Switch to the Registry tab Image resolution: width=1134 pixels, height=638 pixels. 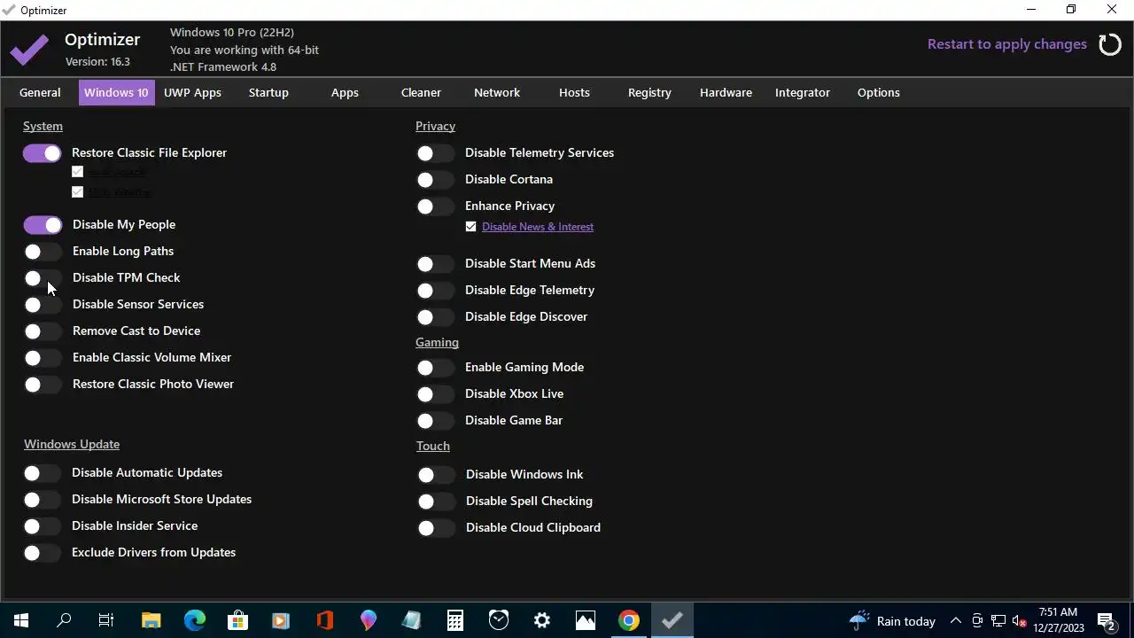pos(649,92)
